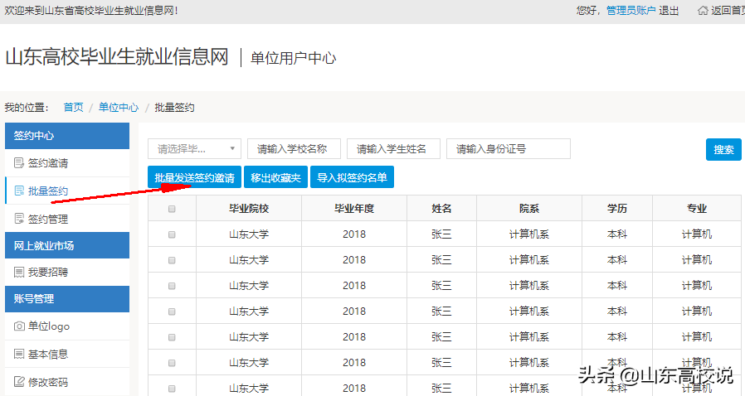Open 签约邀请 in the sidebar
Image resolution: width=745 pixels, height=396 pixels.
tap(67, 163)
